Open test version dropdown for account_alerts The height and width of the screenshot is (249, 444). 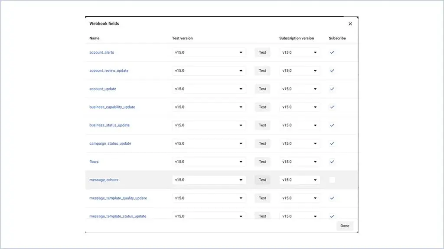pyautogui.click(x=209, y=52)
